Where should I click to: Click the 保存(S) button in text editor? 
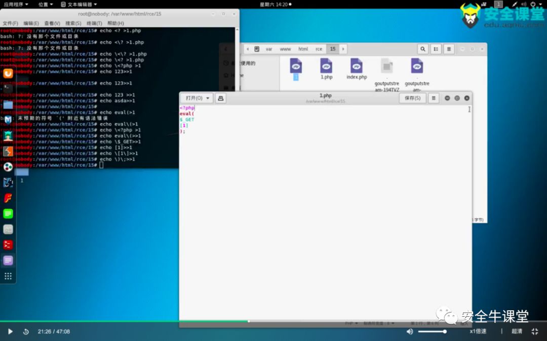pyautogui.click(x=412, y=98)
